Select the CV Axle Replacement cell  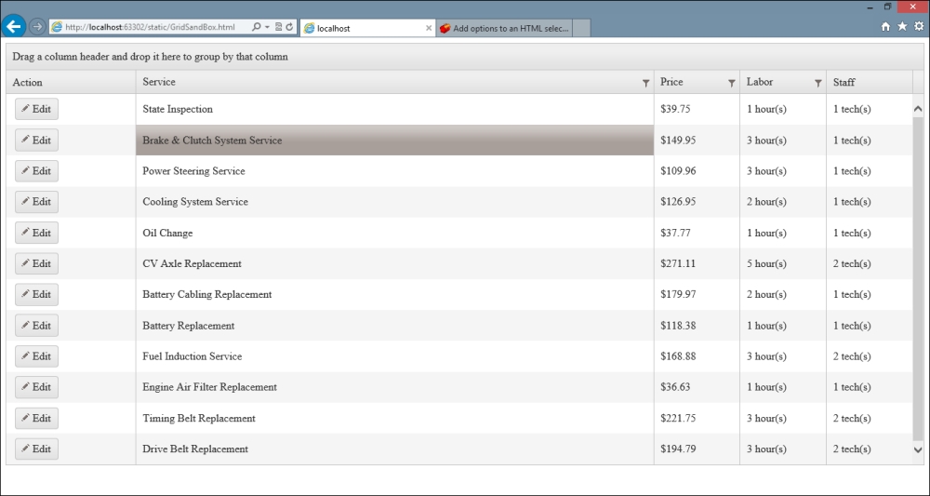(395, 263)
